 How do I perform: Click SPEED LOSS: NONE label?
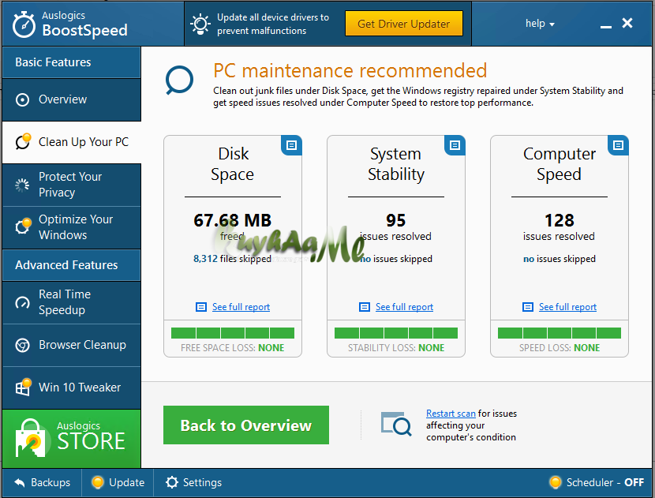[560, 348]
